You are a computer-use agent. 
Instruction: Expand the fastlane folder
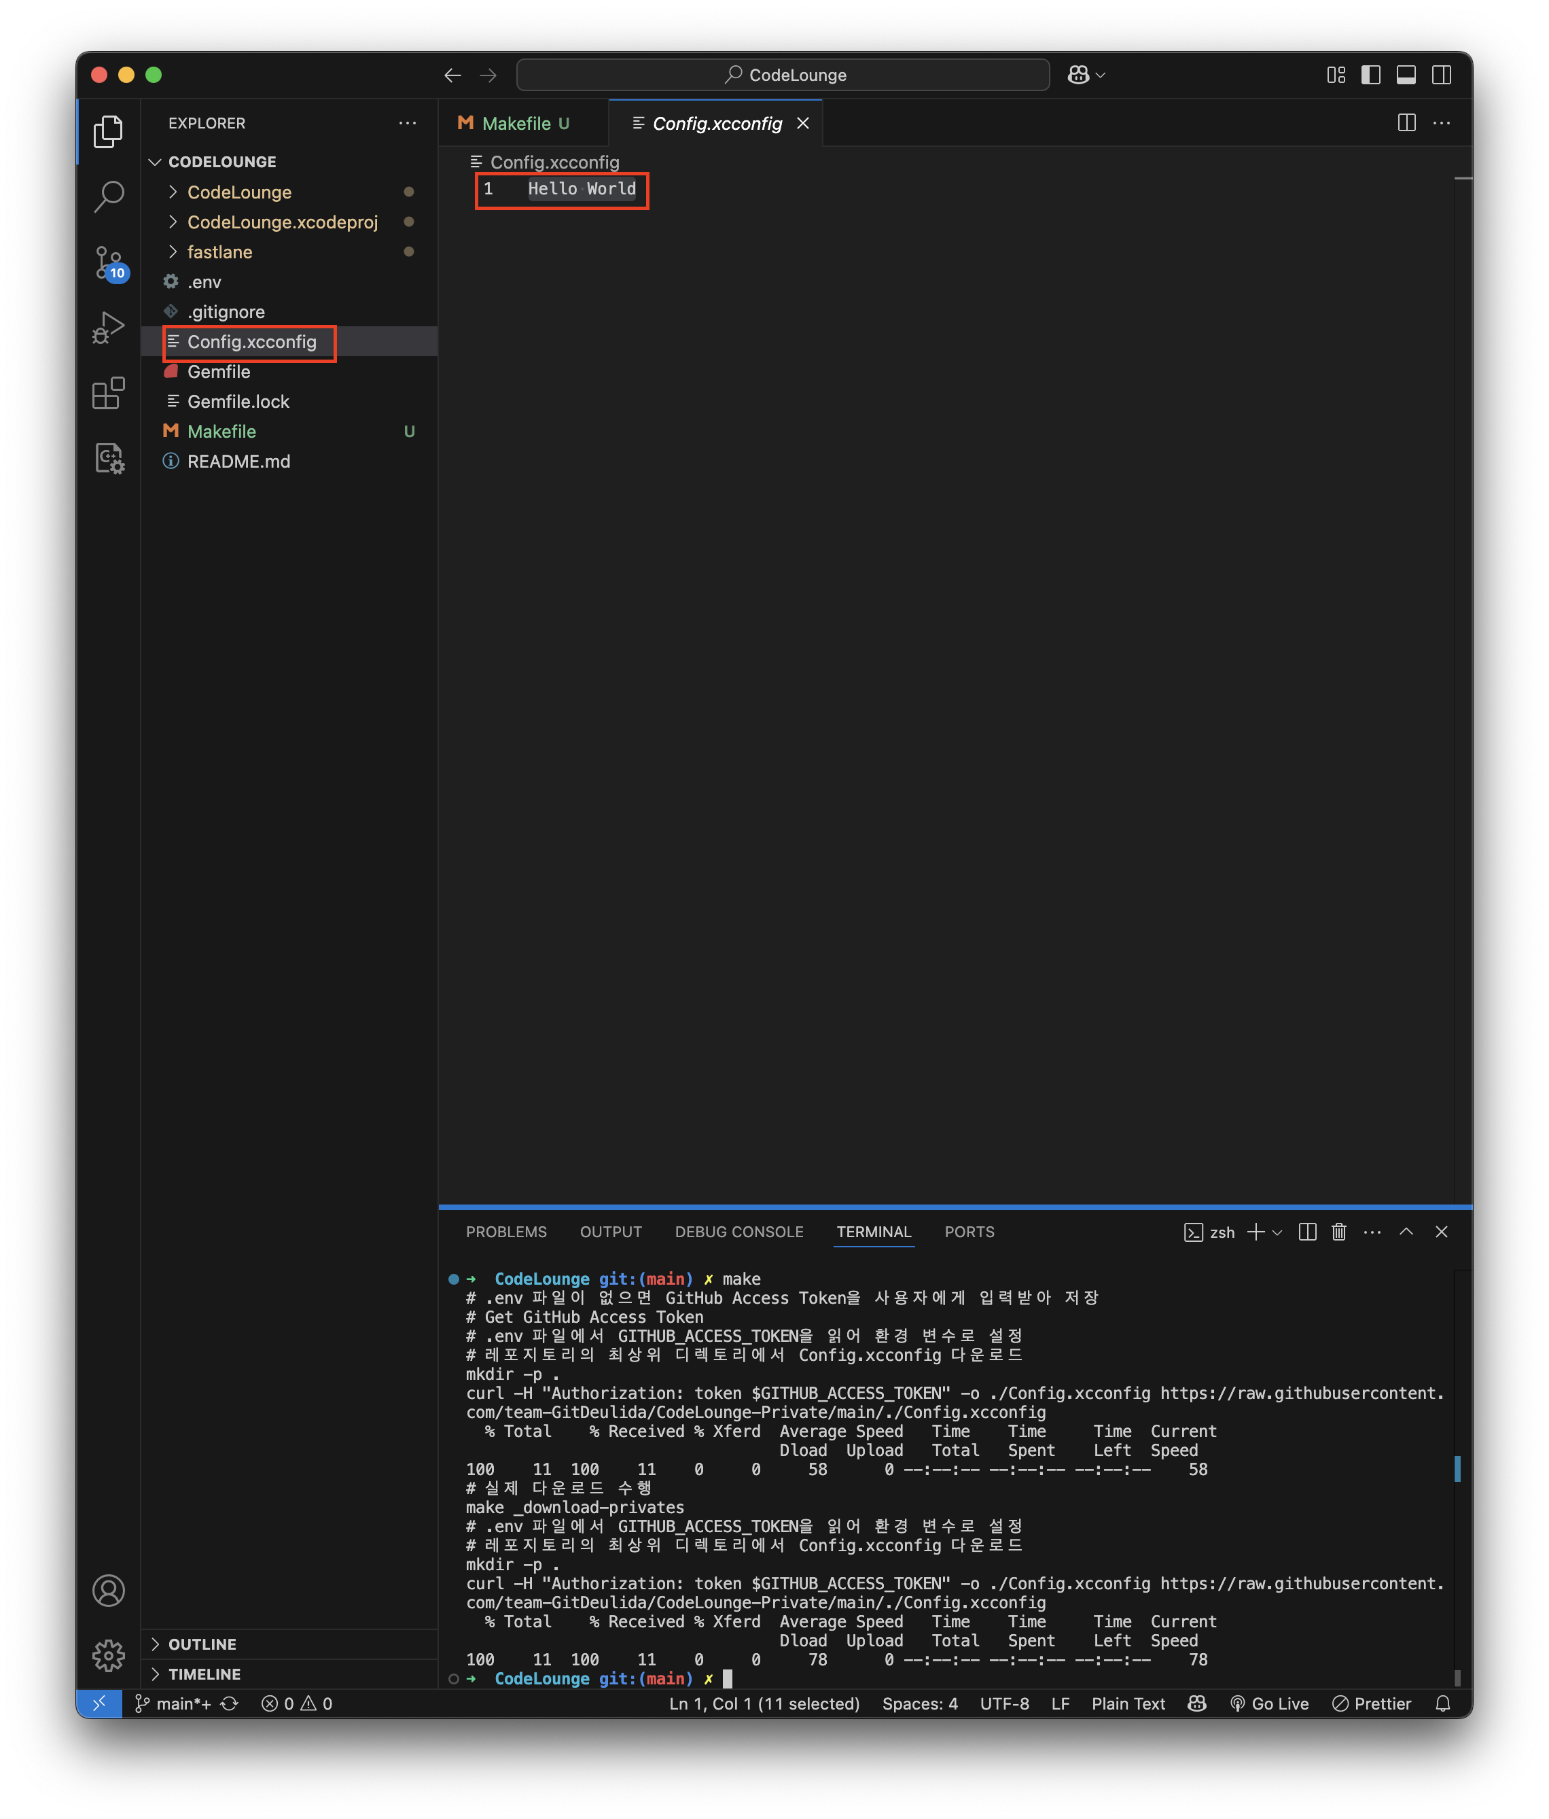(x=289, y=252)
